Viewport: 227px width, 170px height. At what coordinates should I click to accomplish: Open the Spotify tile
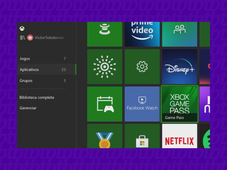205,136
